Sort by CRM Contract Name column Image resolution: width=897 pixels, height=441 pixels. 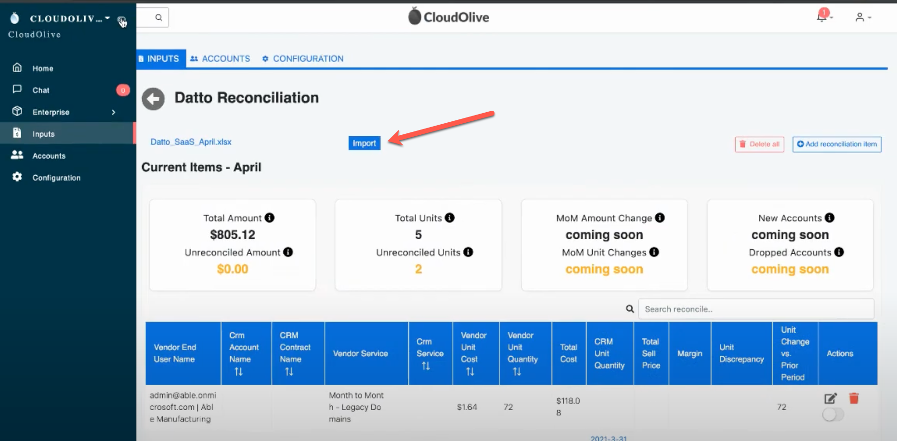click(x=289, y=372)
